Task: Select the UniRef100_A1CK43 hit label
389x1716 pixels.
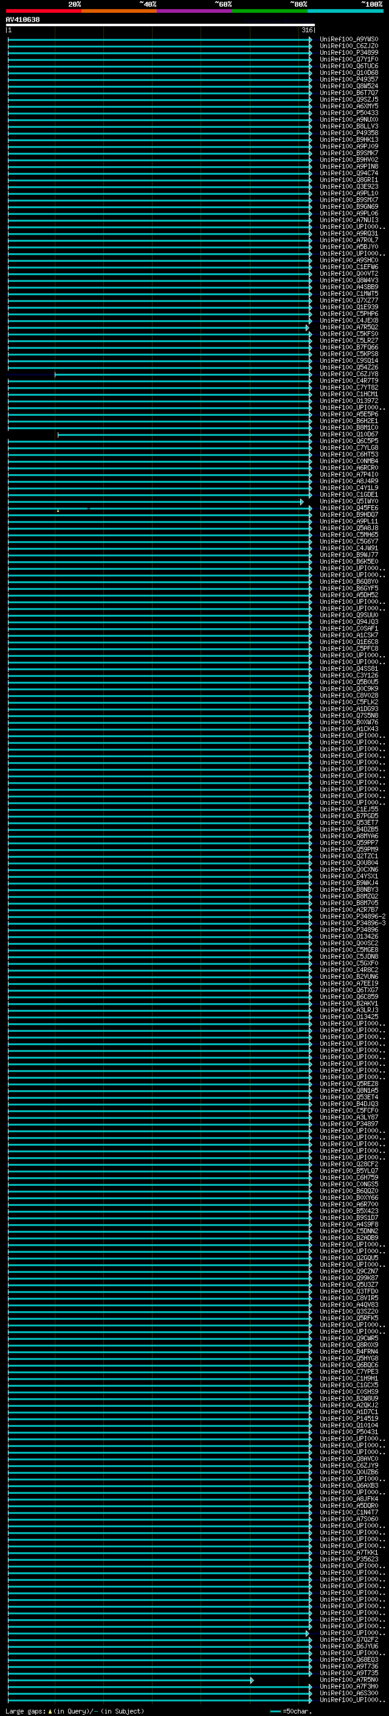Action: click(348, 729)
